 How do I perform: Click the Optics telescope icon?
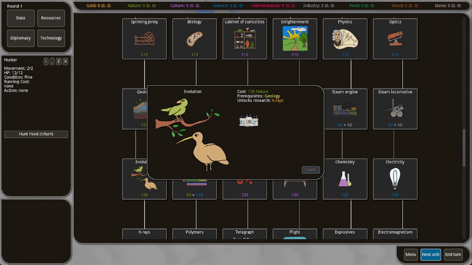click(395, 39)
